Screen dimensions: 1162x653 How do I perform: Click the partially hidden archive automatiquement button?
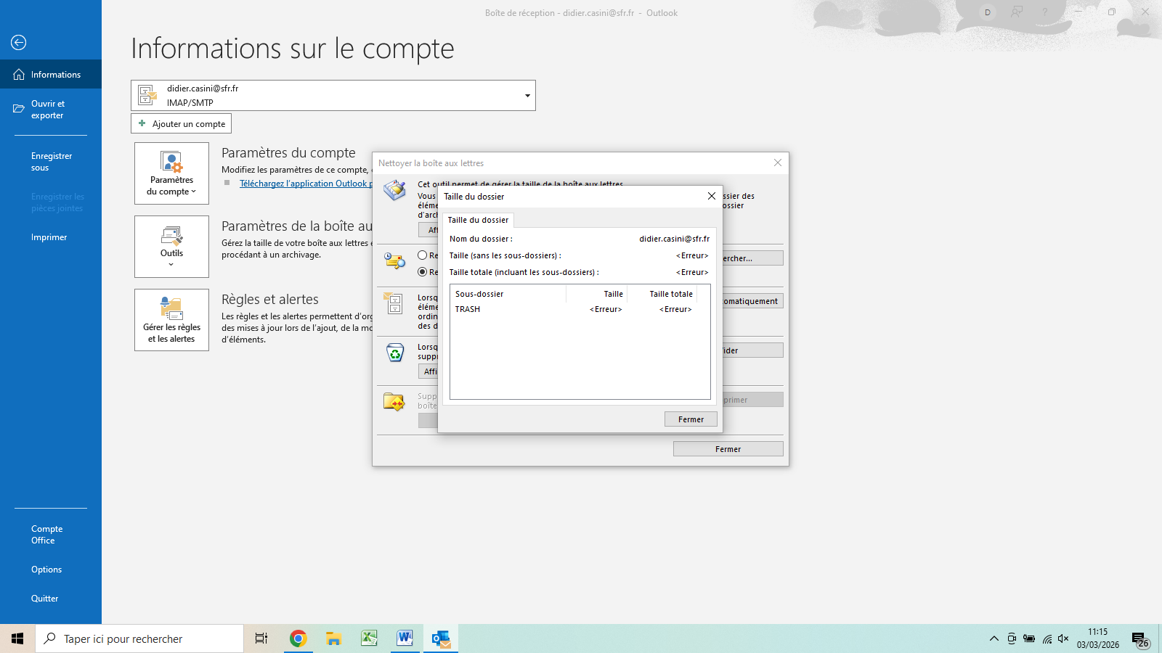pyautogui.click(x=752, y=301)
